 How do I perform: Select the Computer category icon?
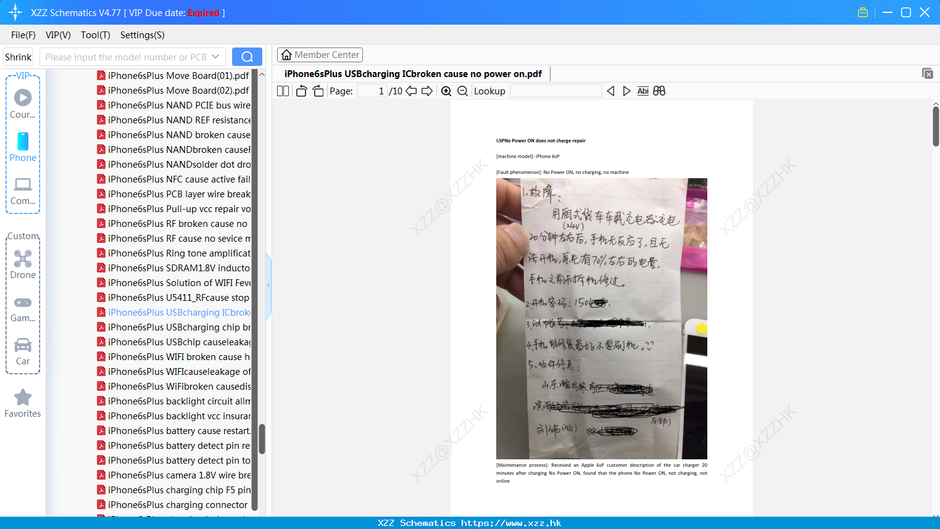point(23,184)
